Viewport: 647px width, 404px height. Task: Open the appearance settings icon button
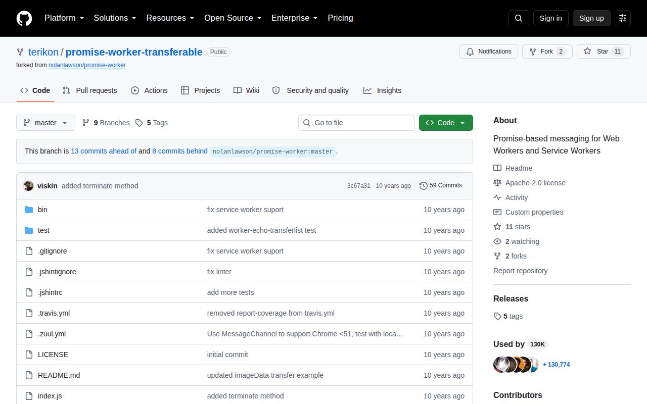[x=623, y=18]
